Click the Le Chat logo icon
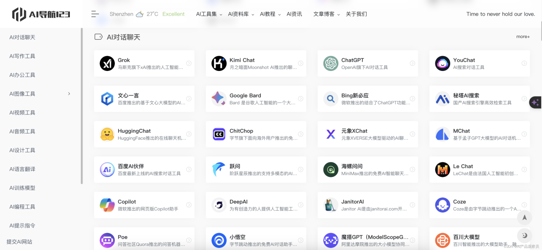 442,170
